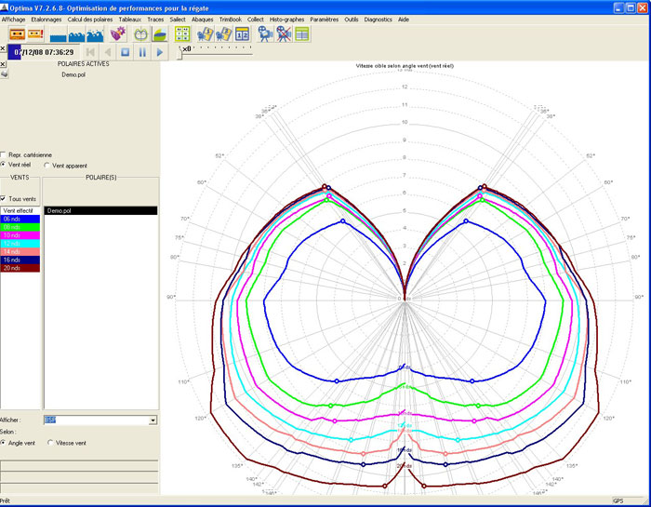
Task: Click the green polar curve outline icon
Action: click(x=141, y=34)
